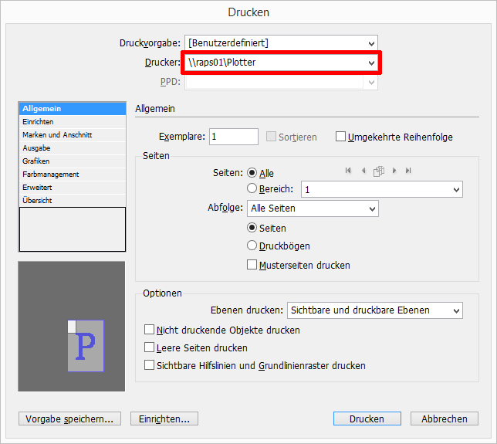Viewport: 497px width, 444px height.
Task: Enable Nicht druckende Objekte drucken
Action: (x=149, y=330)
